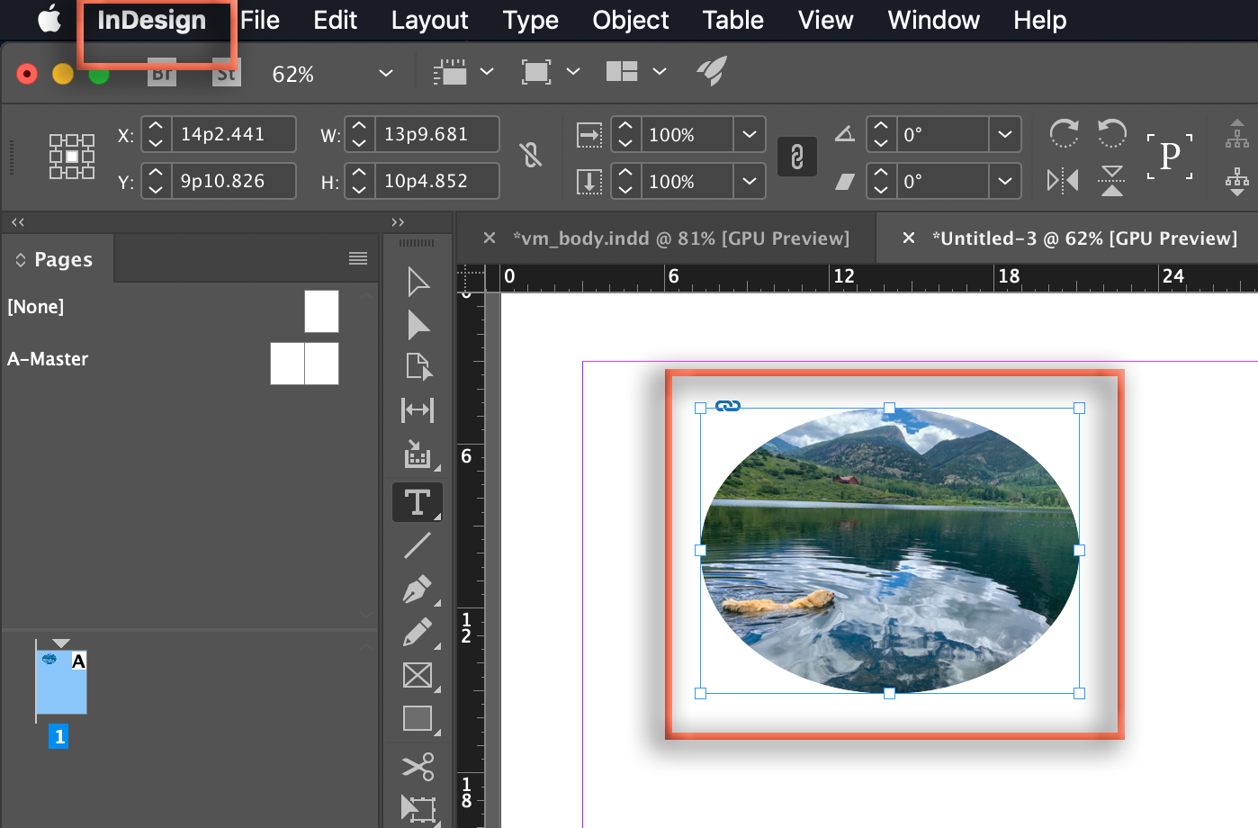Open the zoom level dropdown showing 62%
1258x828 pixels.
click(385, 73)
